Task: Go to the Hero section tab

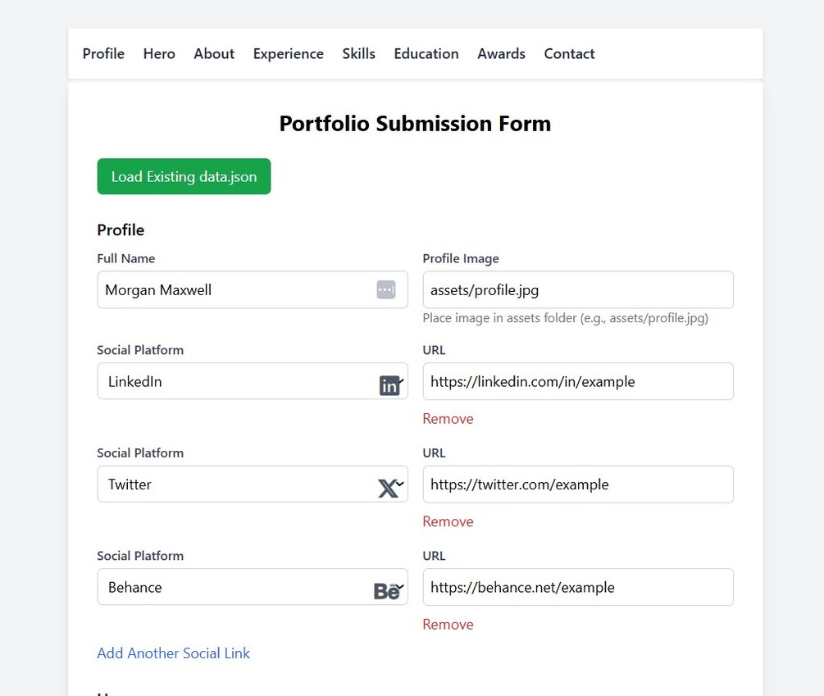Action: pos(159,54)
